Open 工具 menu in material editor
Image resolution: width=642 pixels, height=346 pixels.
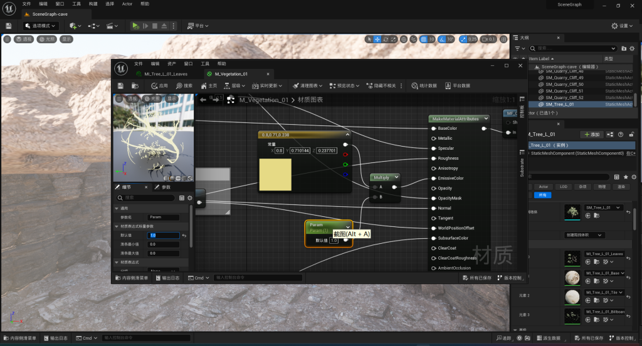pos(205,64)
